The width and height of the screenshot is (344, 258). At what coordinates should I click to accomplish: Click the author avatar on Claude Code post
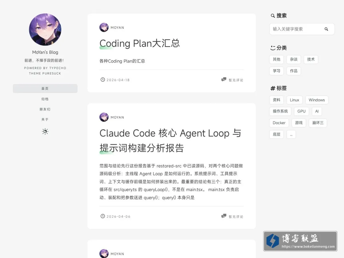pyautogui.click(x=104, y=117)
